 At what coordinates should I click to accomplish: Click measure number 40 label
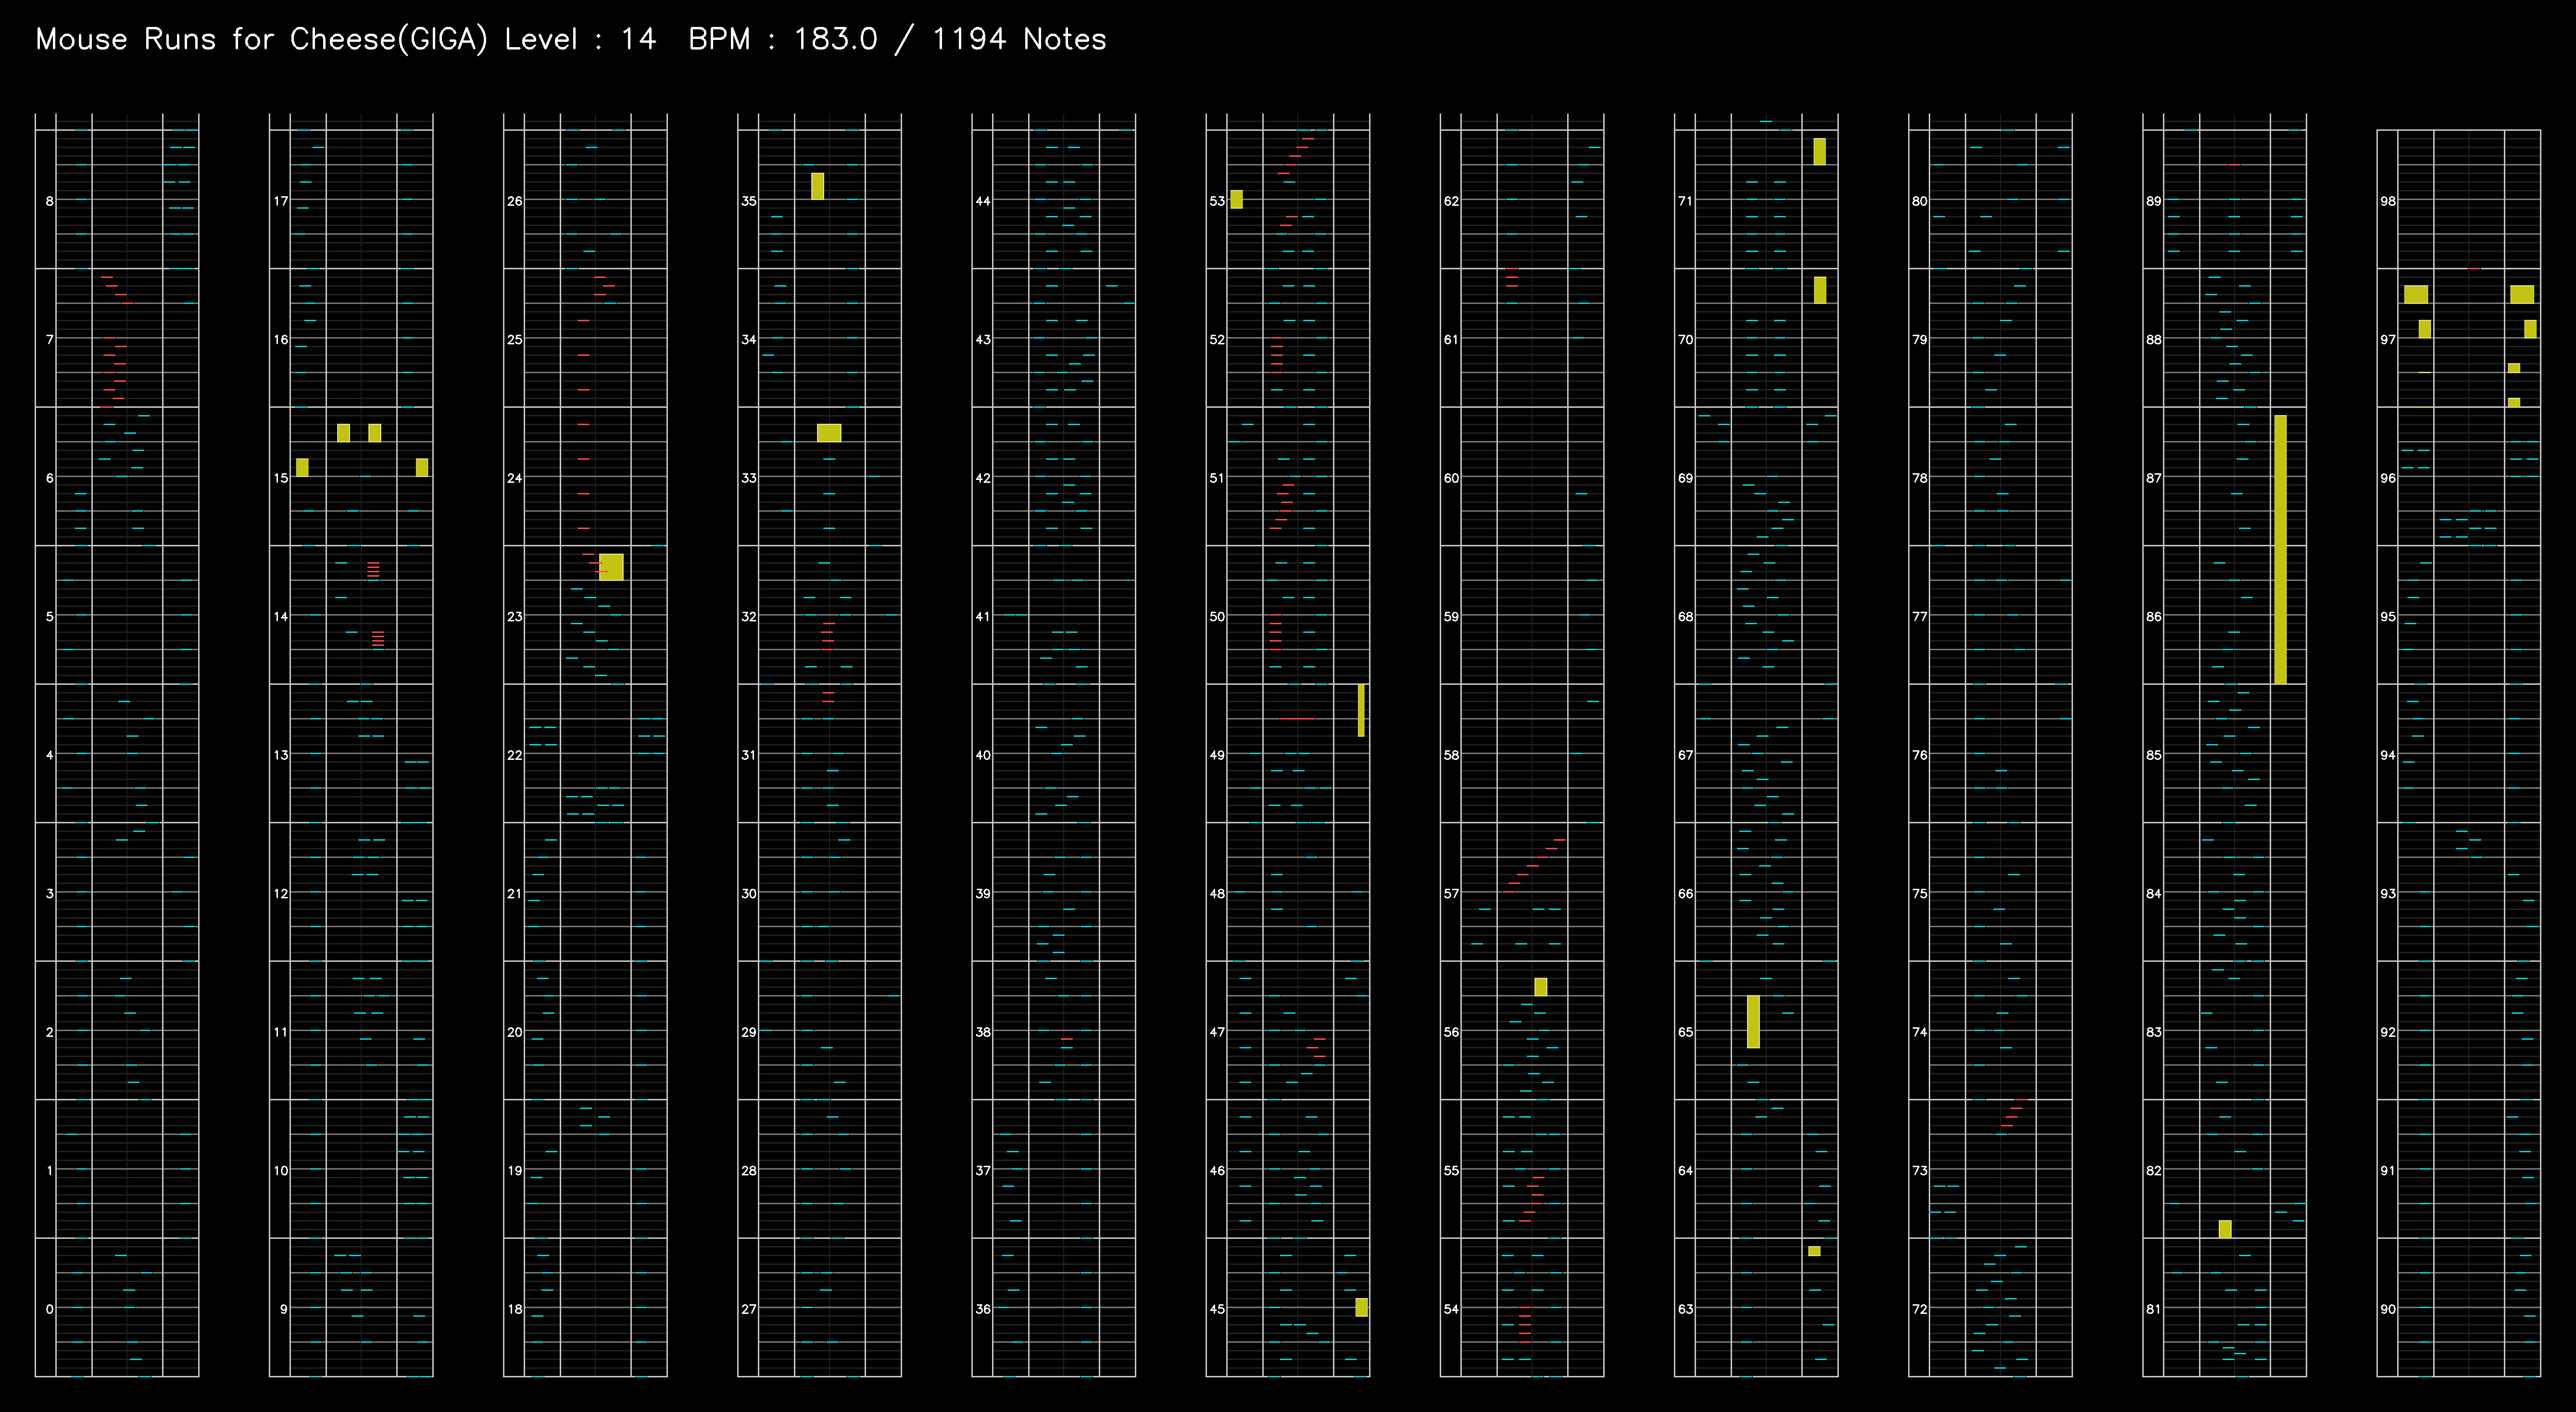(983, 755)
